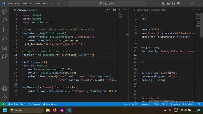Select the 3.9.1 64-bit interpreter

(x=188, y=104)
